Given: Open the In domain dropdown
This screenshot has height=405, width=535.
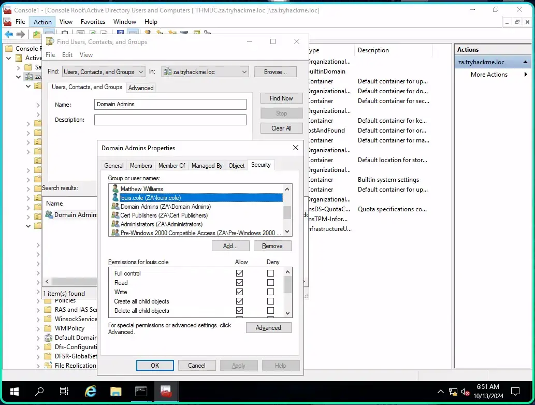Looking at the screenshot, I should (x=205, y=71).
